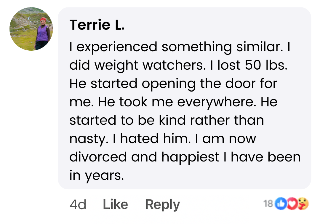Image resolution: width=320 pixels, height=224 pixels.
Task: Open Terrie L.'s round profile picture
Action: click(31, 29)
